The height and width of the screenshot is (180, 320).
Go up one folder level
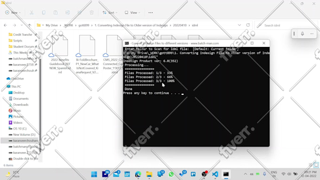click(29, 25)
